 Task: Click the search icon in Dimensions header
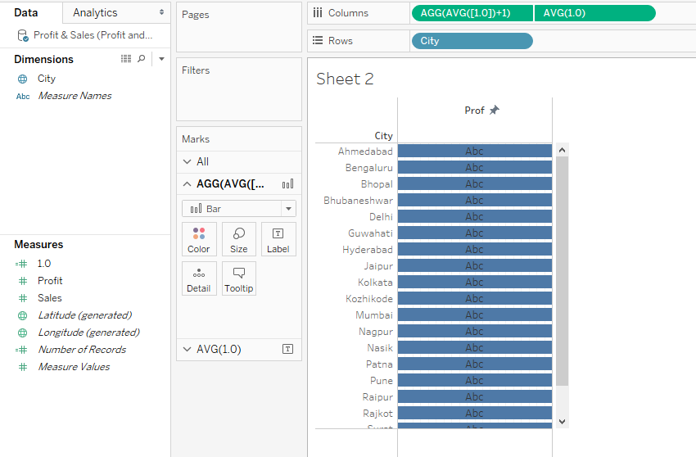coord(141,59)
